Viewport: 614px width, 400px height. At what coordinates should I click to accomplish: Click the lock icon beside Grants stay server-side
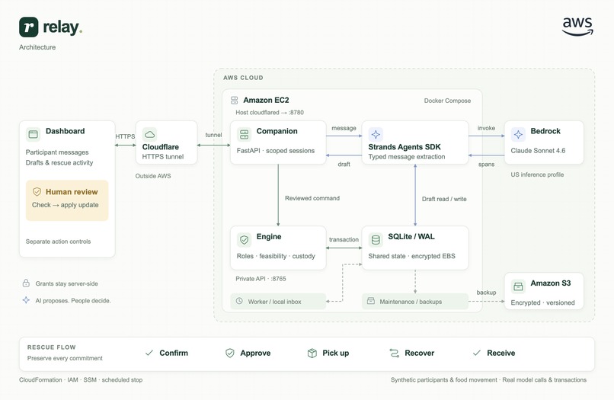click(x=26, y=283)
